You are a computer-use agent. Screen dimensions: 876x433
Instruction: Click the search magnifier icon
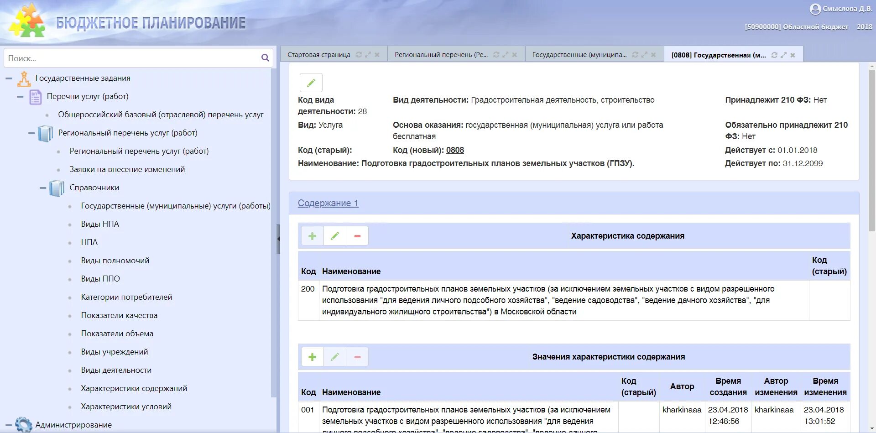point(265,58)
